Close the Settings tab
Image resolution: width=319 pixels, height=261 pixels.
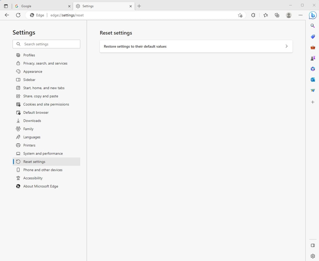(131, 6)
